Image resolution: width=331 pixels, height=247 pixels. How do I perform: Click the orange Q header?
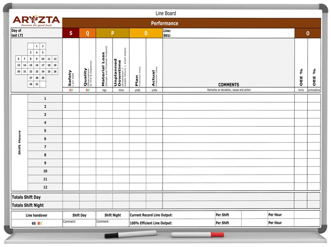(x=88, y=33)
